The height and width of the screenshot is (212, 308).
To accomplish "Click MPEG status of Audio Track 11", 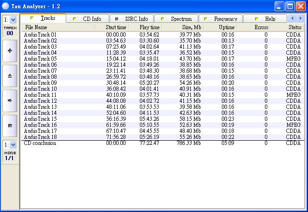I will (294, 95).
